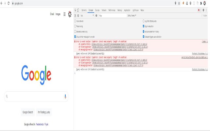The height and width of the screenshot is (131, 210).
Task: View site info via the padlock icon
Action: [x=13, y=3]
